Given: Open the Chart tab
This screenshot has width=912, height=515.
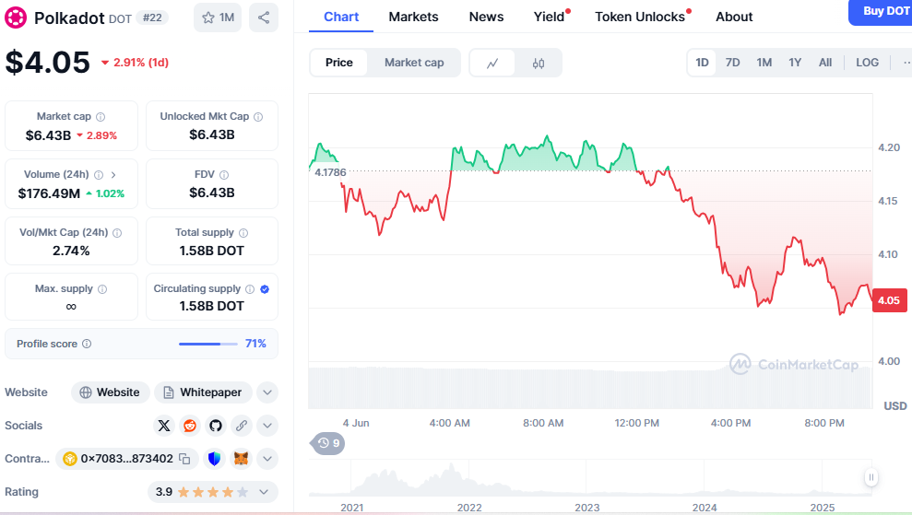Looking at the screenshot, I should click(x=341, y=17).
